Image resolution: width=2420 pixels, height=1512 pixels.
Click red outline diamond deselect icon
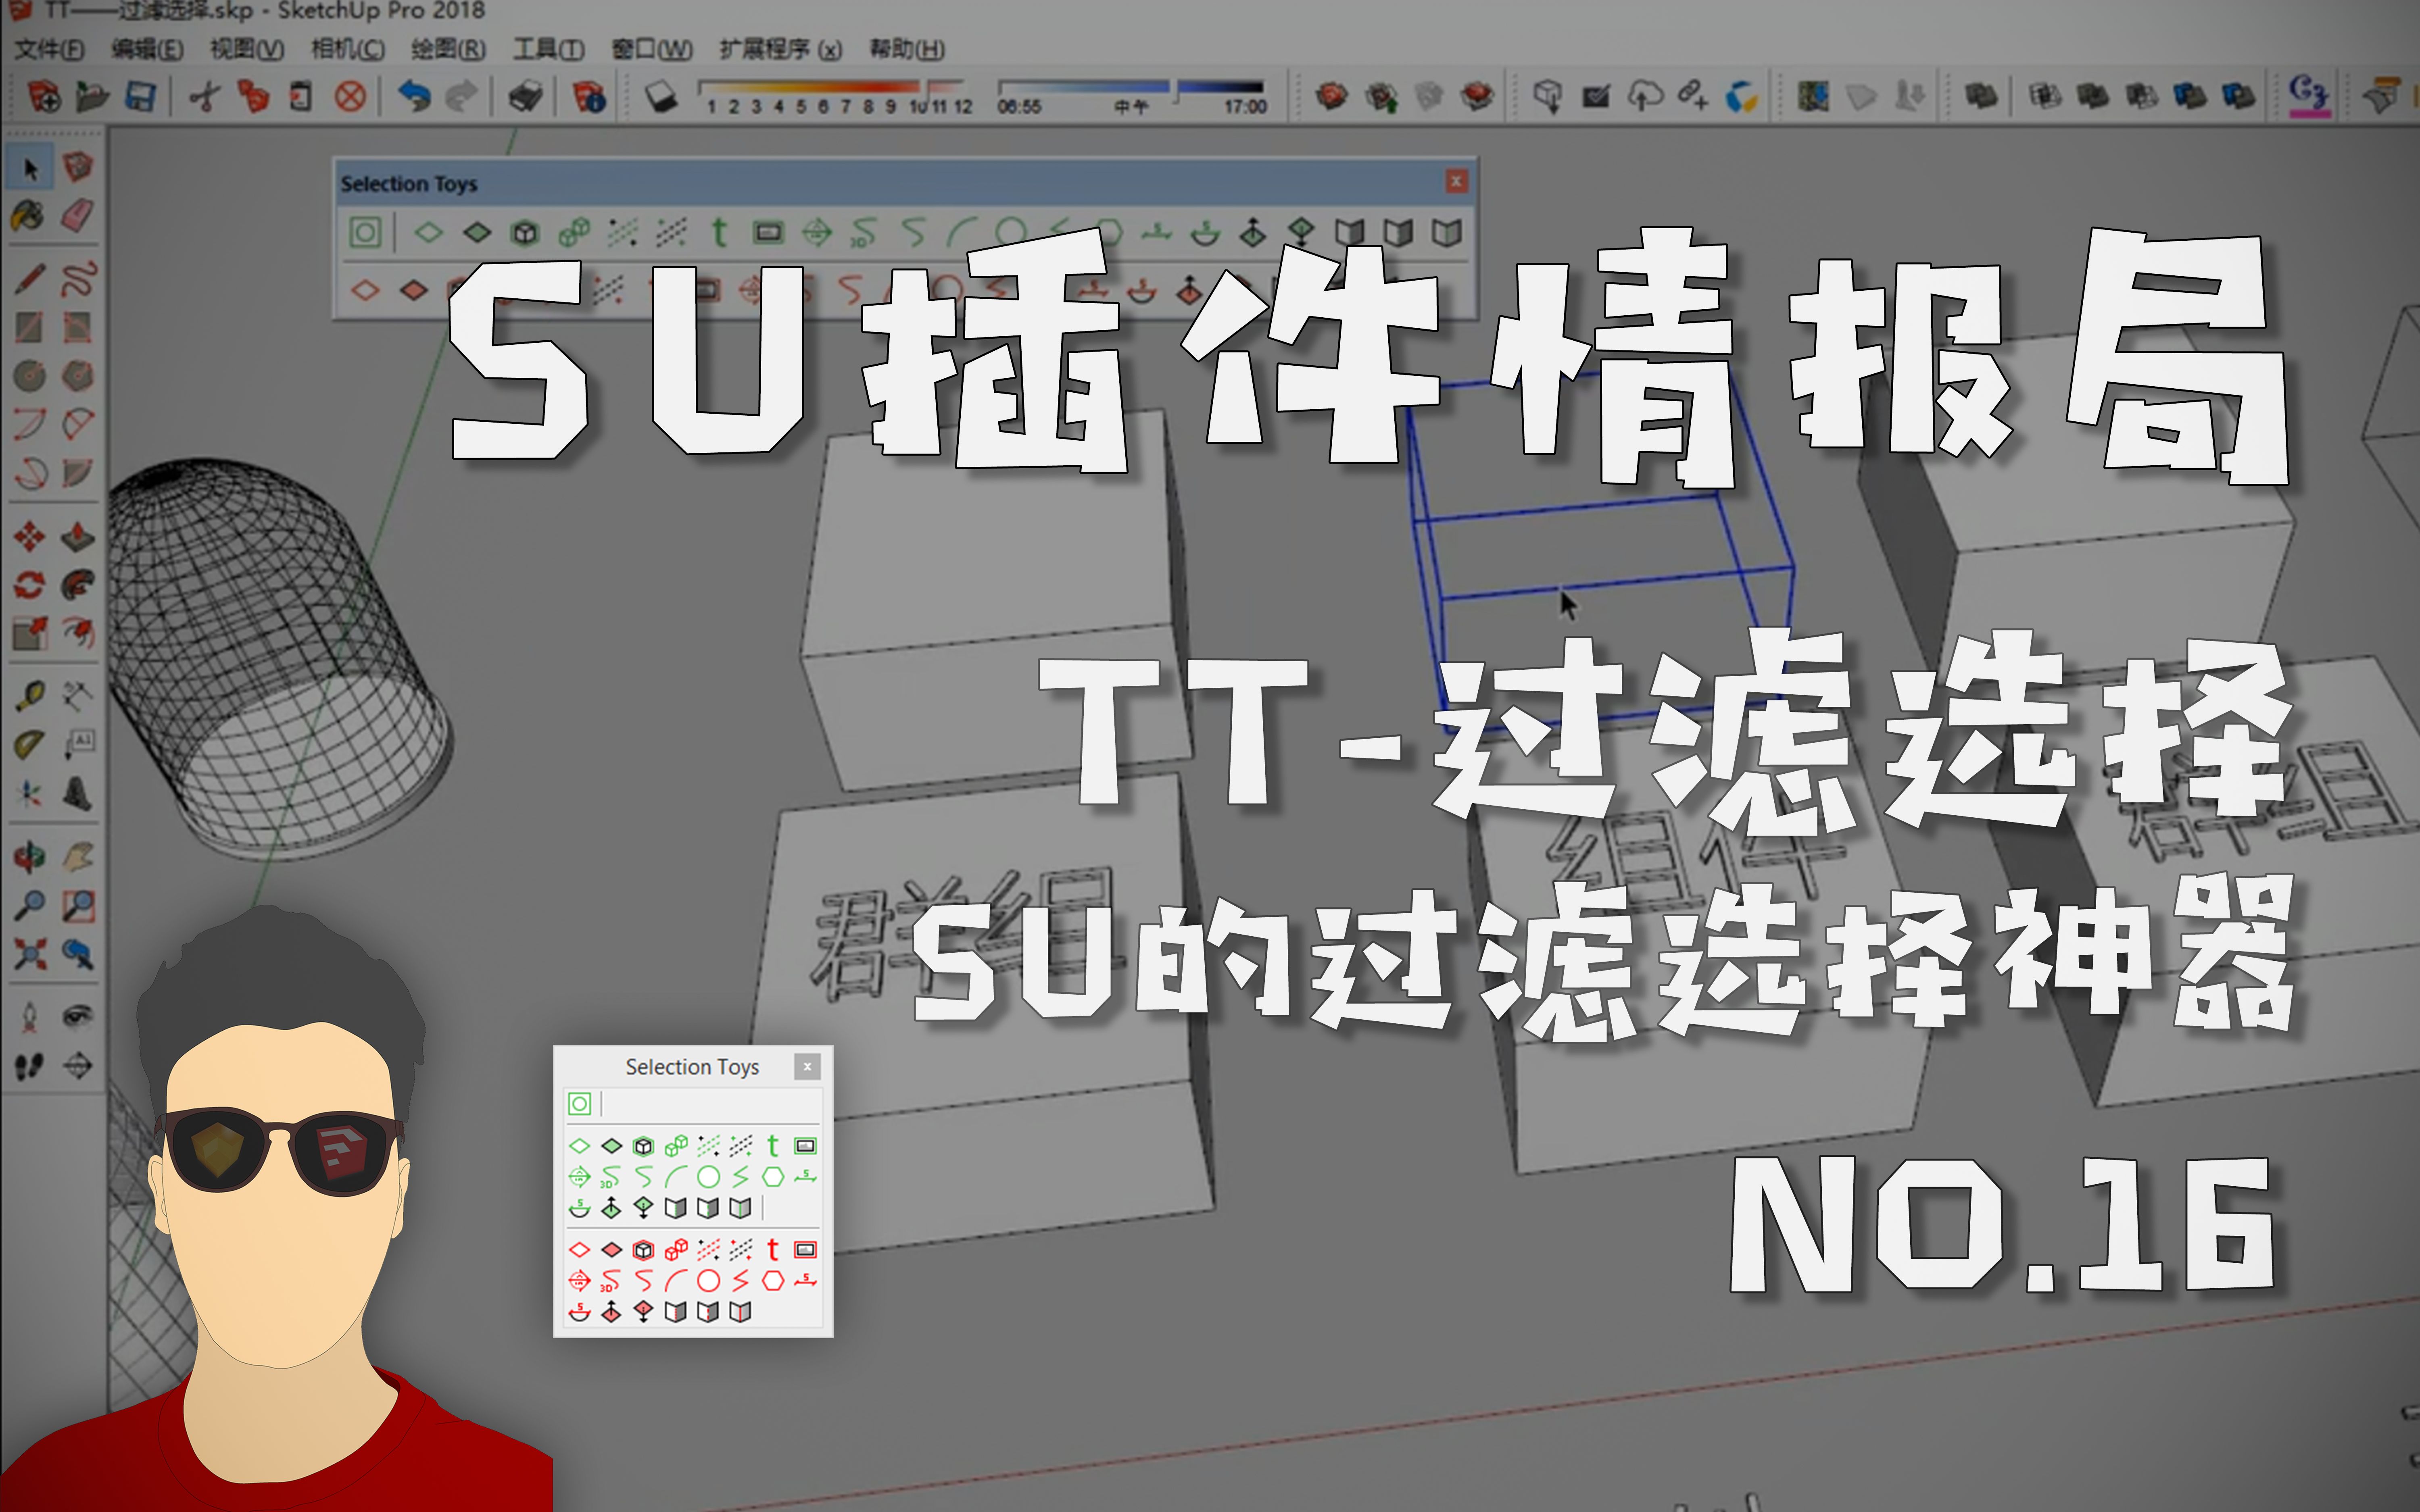(x=365, y=290)
